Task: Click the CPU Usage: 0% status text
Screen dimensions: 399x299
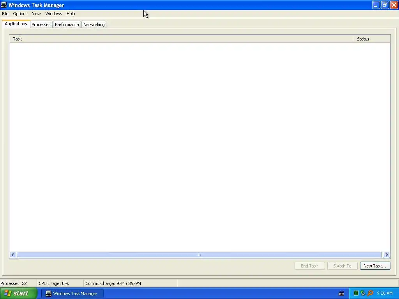Action: pyautogui.click(x=54, y=283)
